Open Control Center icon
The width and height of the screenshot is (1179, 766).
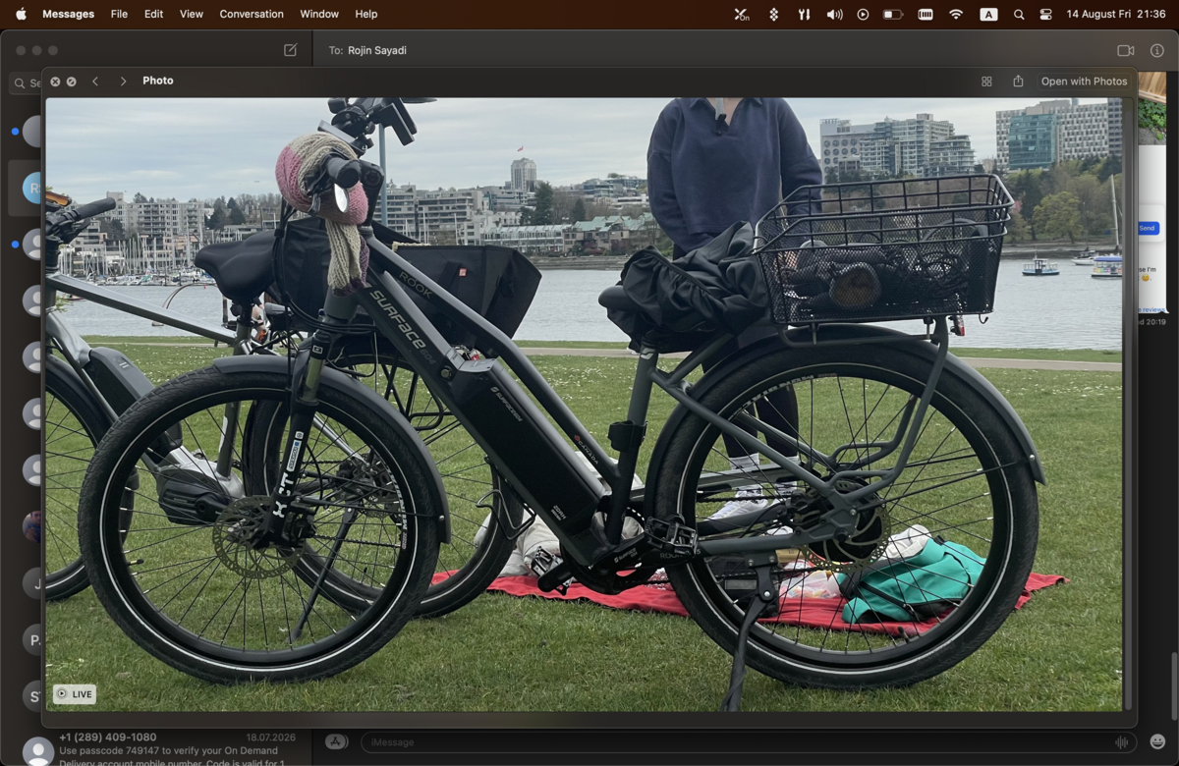[1045, 15]
